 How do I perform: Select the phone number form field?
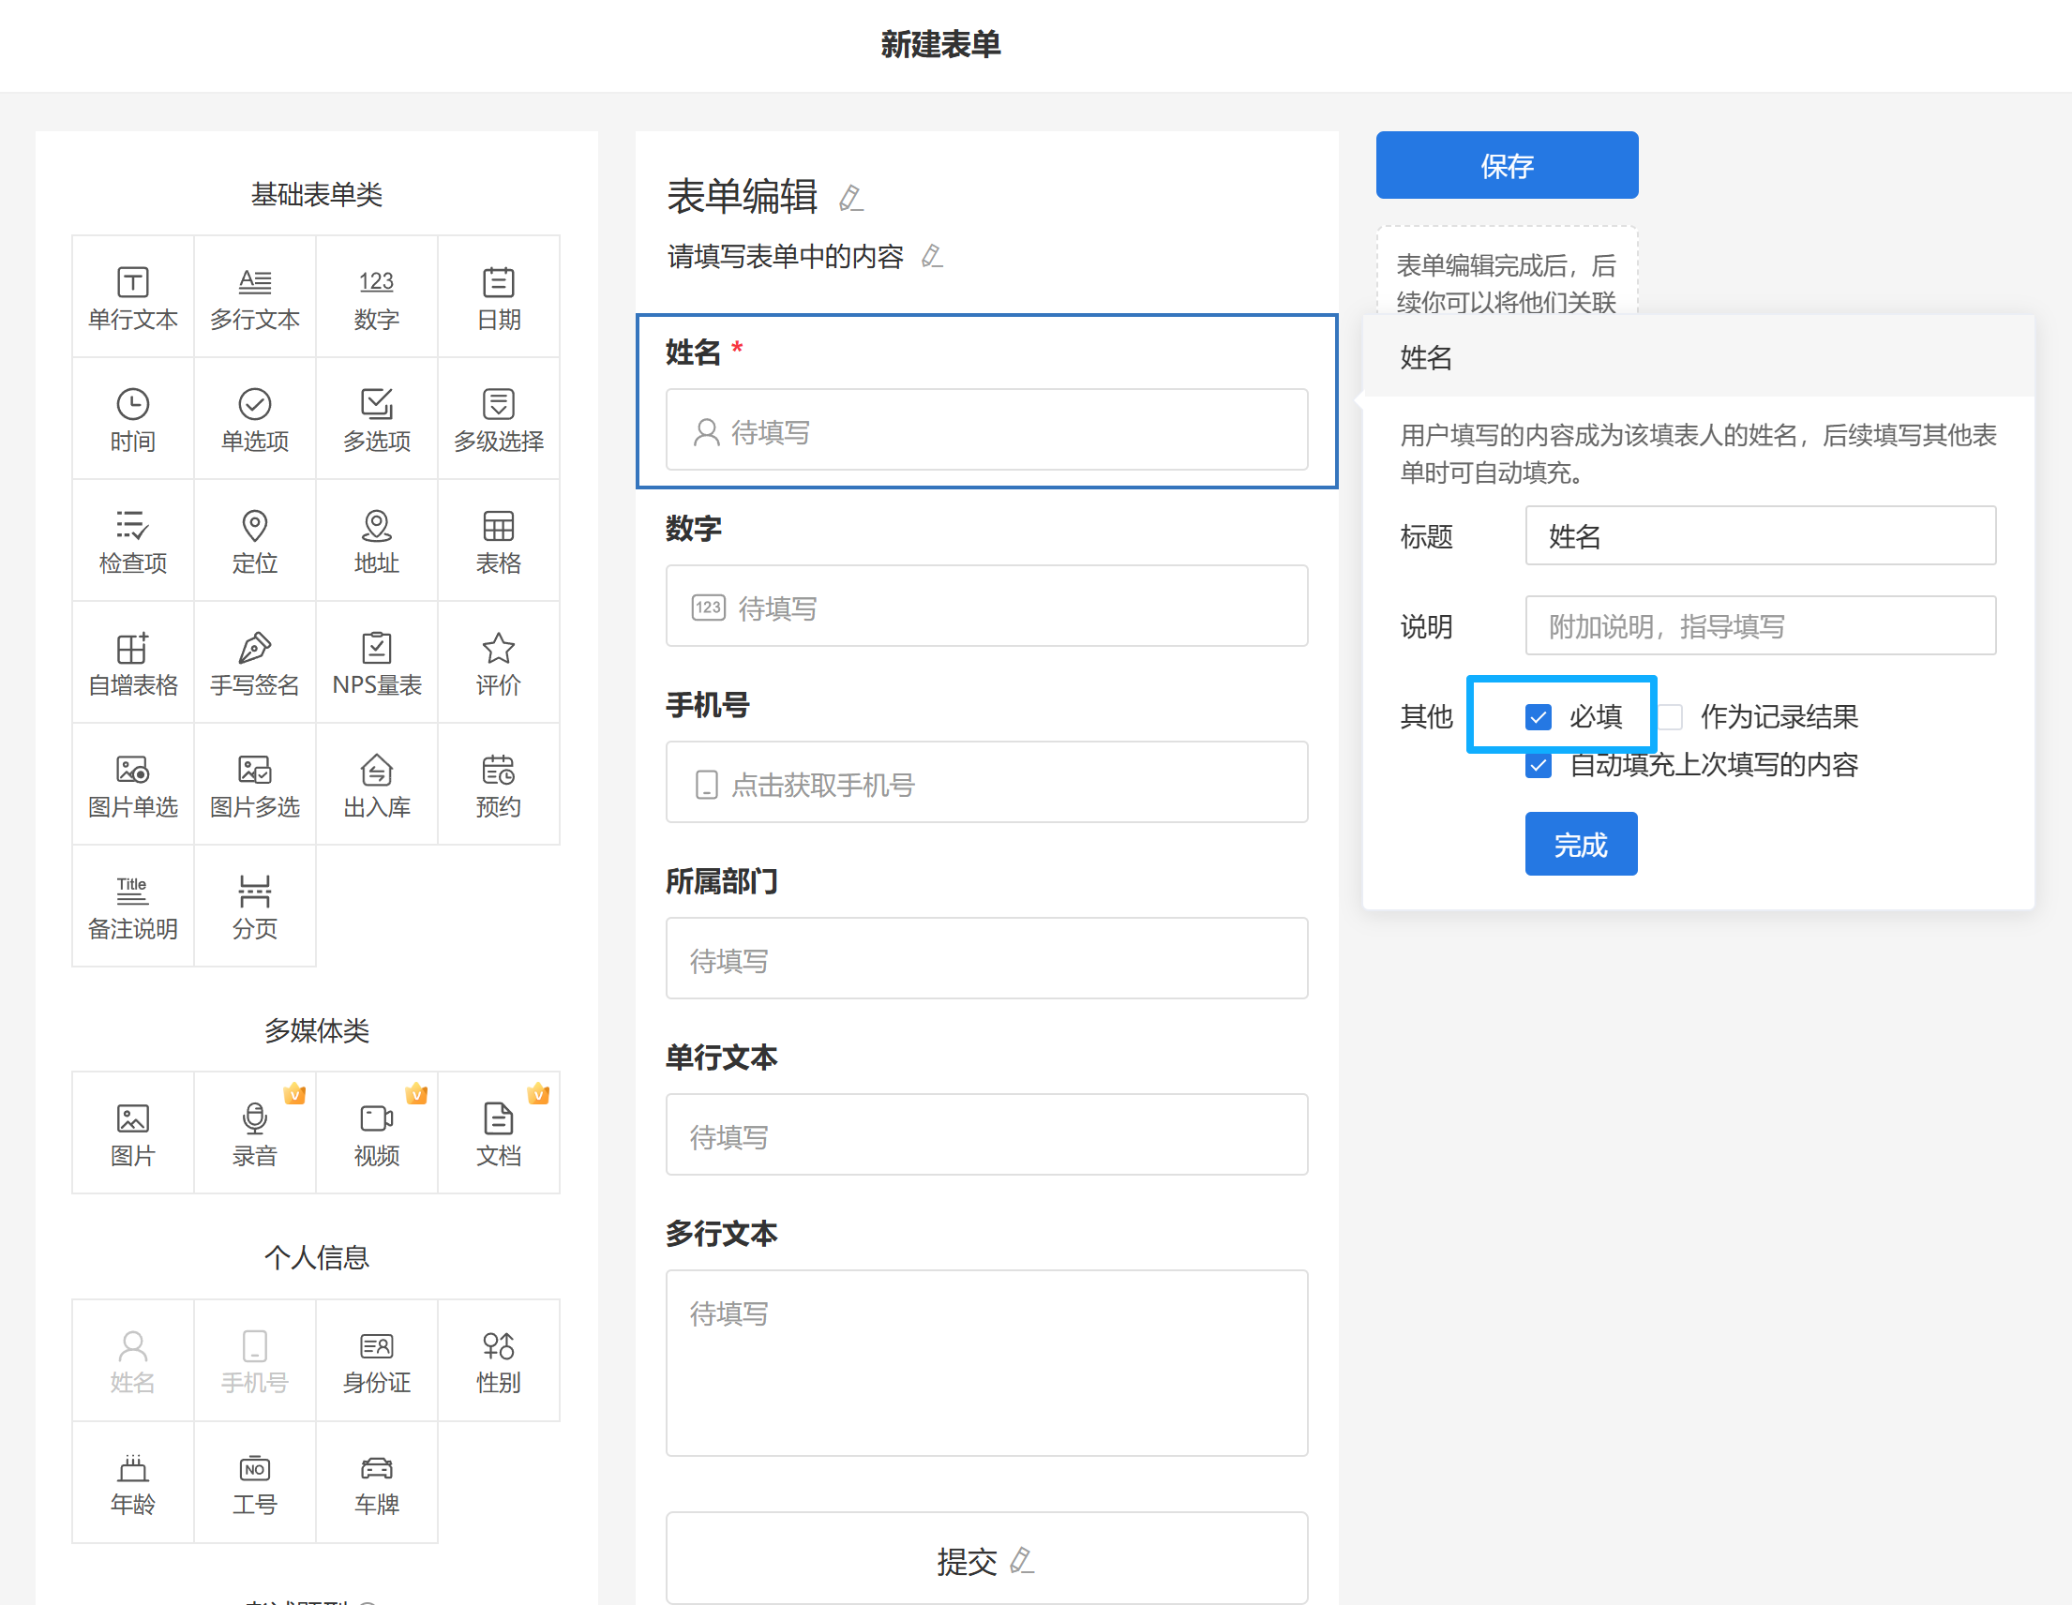[x=985, y=784]
